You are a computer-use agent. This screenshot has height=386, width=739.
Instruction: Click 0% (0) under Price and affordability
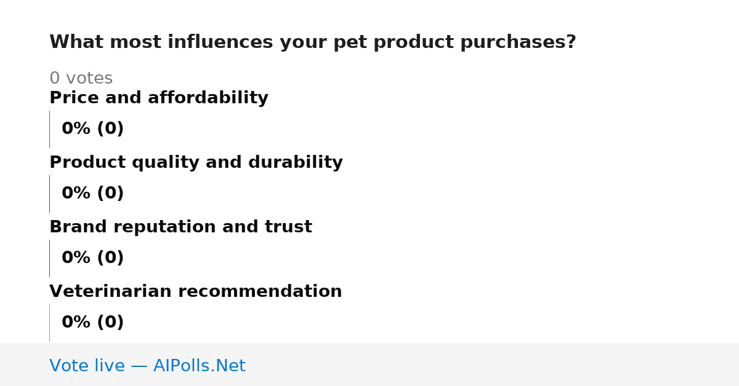click(x=93, y=129)
